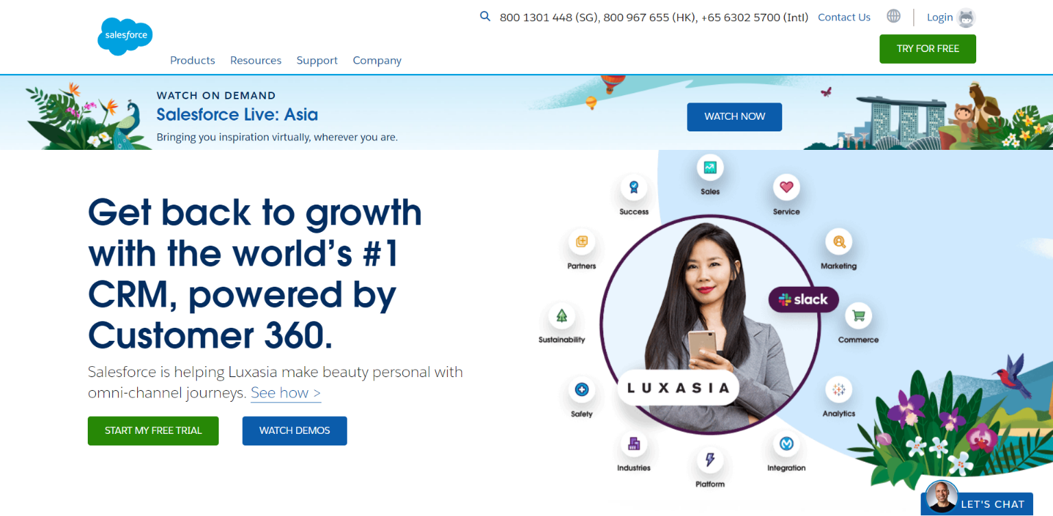Click the Sales product icon
The height and width of the screenshot is (516, 1053).
(710, 168)
